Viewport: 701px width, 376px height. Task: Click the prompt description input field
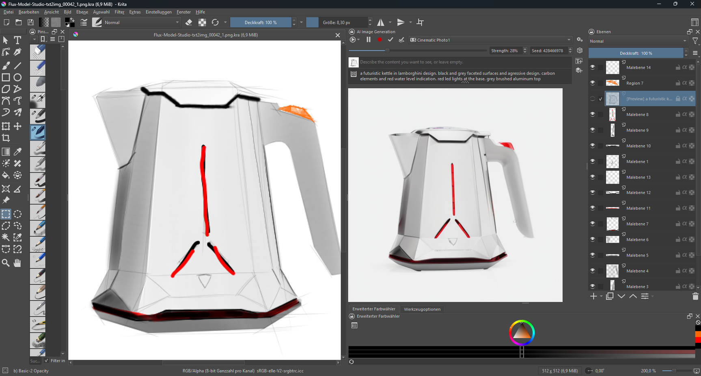(465, 62)
